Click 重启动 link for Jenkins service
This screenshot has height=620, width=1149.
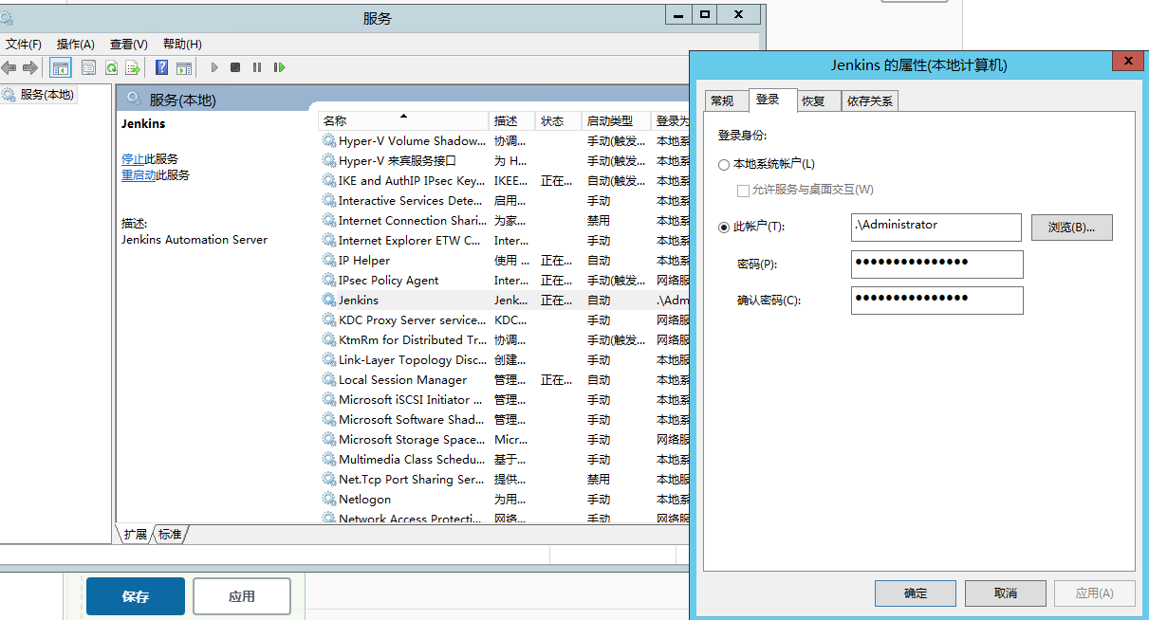click(139, 174)
